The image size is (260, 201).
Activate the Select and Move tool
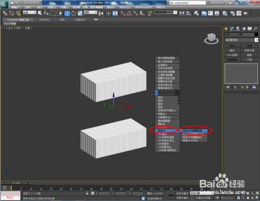[67, 13]
